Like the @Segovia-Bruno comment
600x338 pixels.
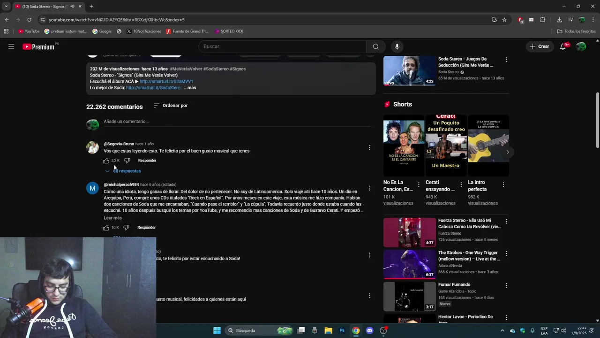pos(106,161)
